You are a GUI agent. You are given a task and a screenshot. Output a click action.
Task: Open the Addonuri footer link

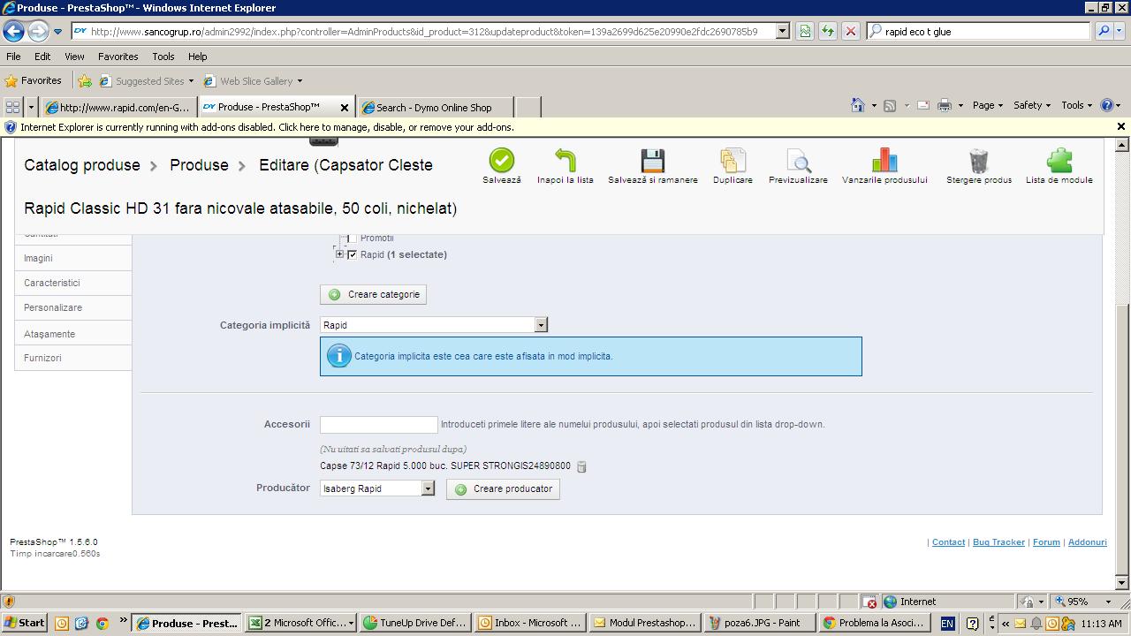pos(1087,541)
